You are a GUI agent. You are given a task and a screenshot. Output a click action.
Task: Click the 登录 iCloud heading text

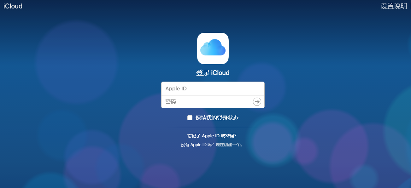(x=213, y=73)
